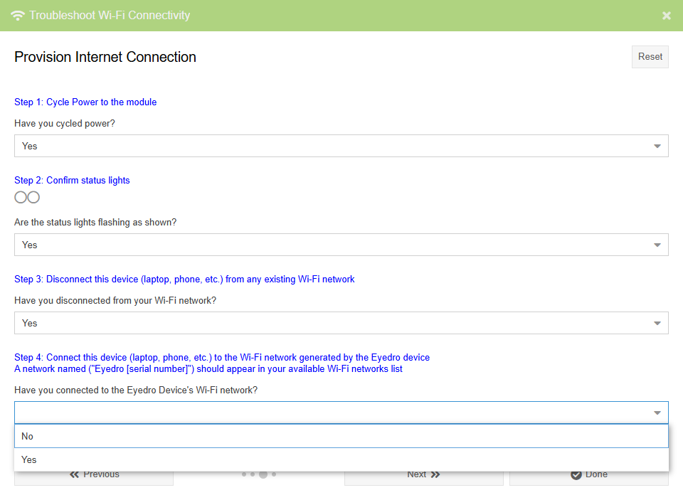Click the double-chevron icon on Previous

(73, 474)
